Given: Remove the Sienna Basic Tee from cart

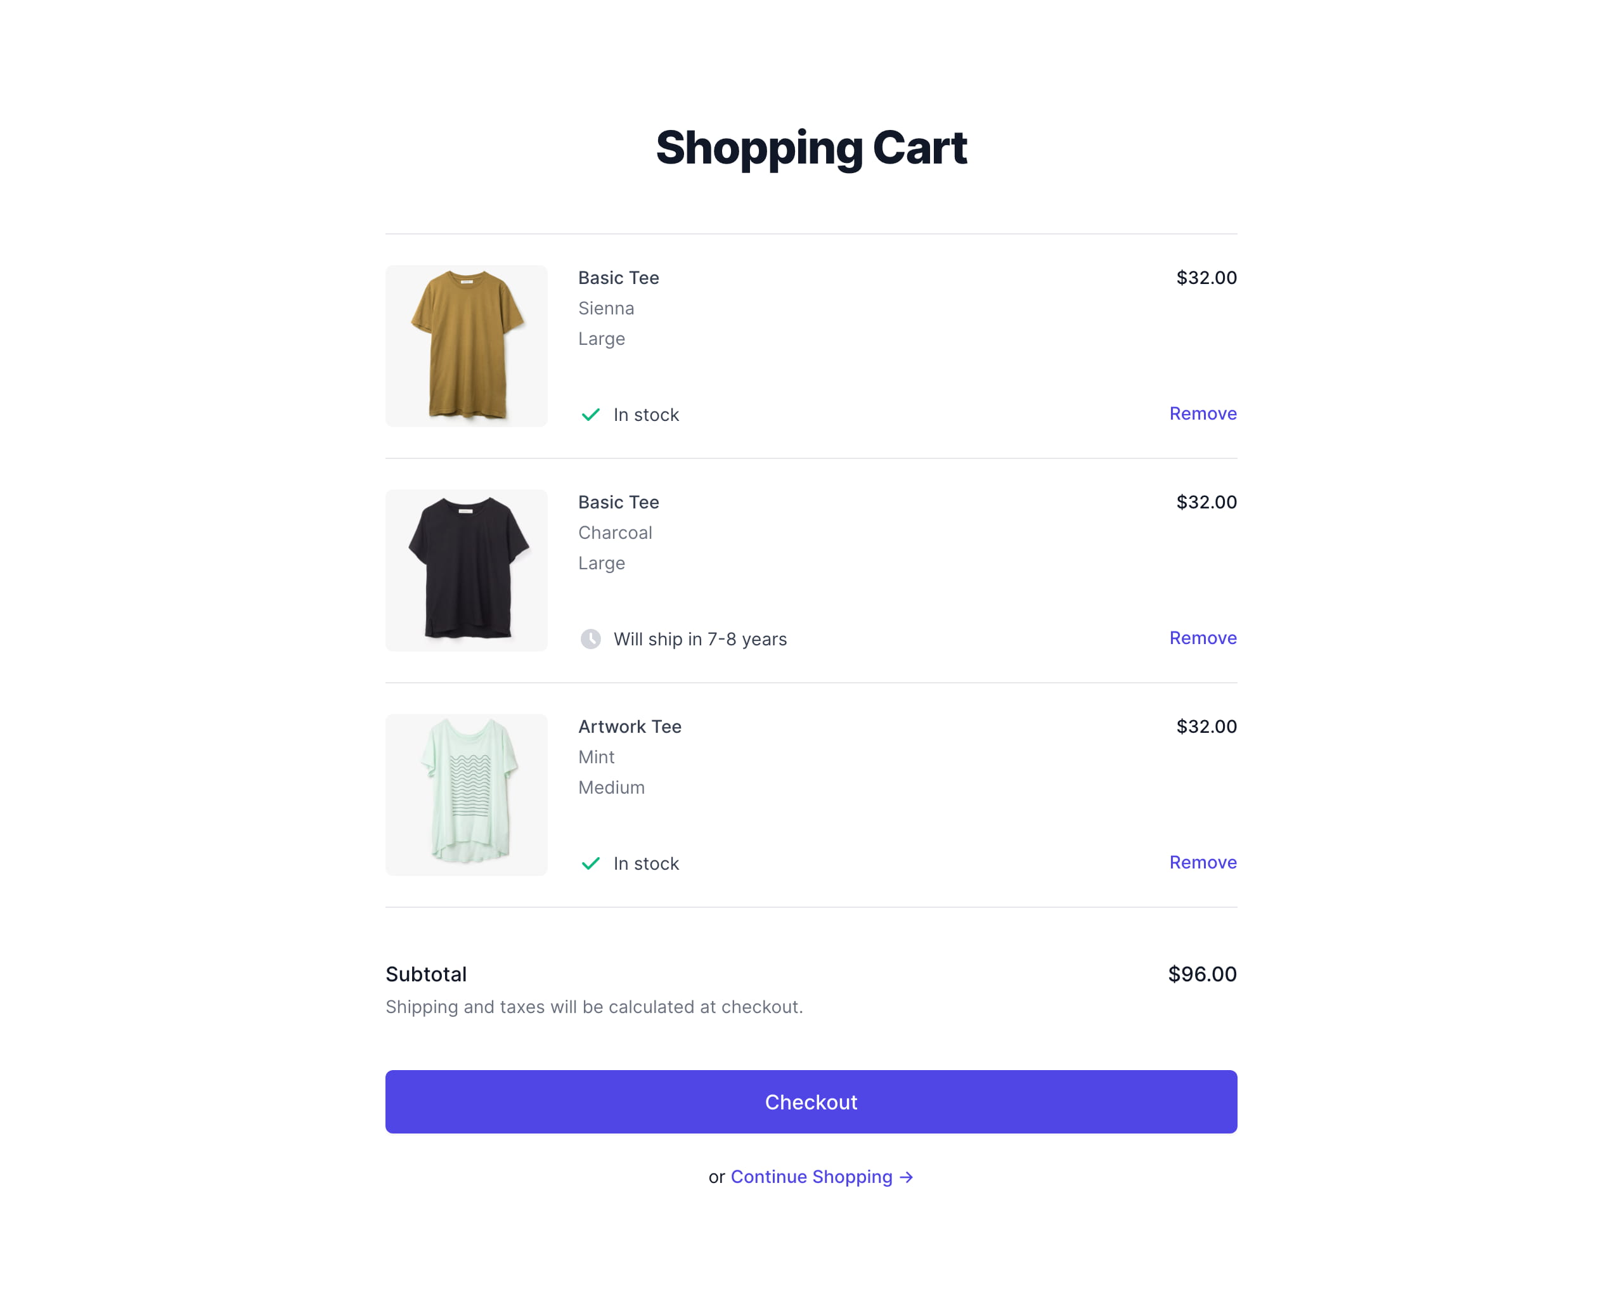Looking at the screenshot, I should click(x=1202, y=414).
